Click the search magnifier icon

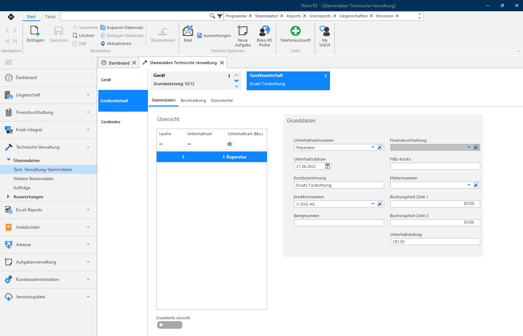(x=212, y=16)
